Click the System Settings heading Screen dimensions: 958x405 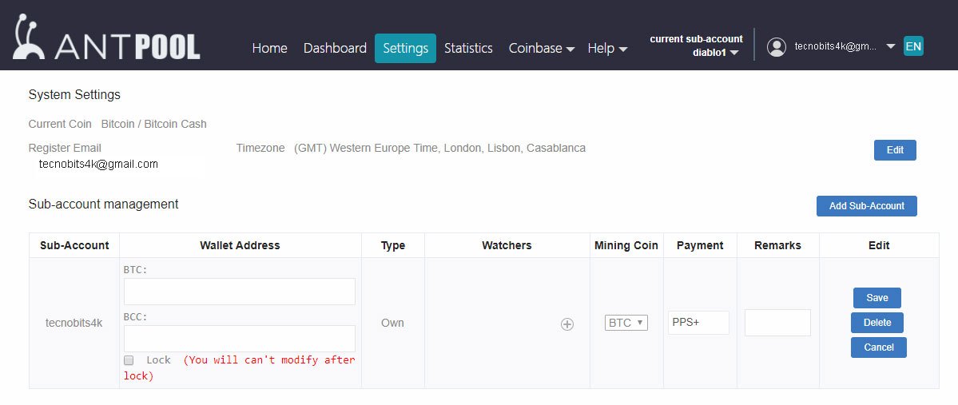click(74, 95)
